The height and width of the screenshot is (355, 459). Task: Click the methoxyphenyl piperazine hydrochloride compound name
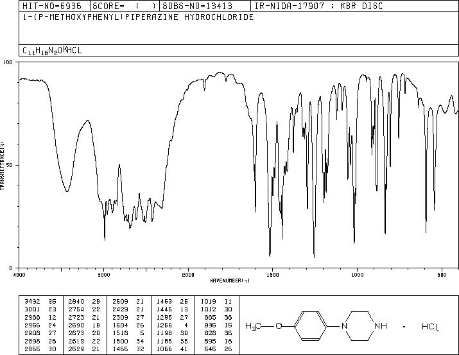(x=138, y=17)
